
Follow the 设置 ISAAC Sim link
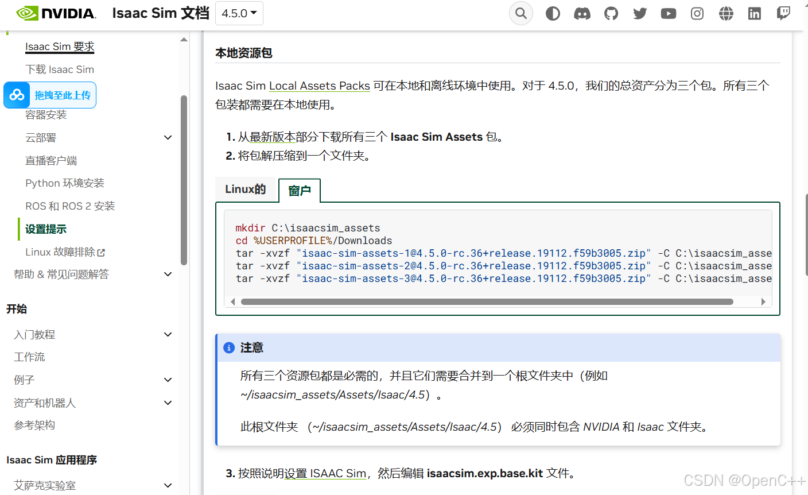pyautogui.click(x=325, y=474)
